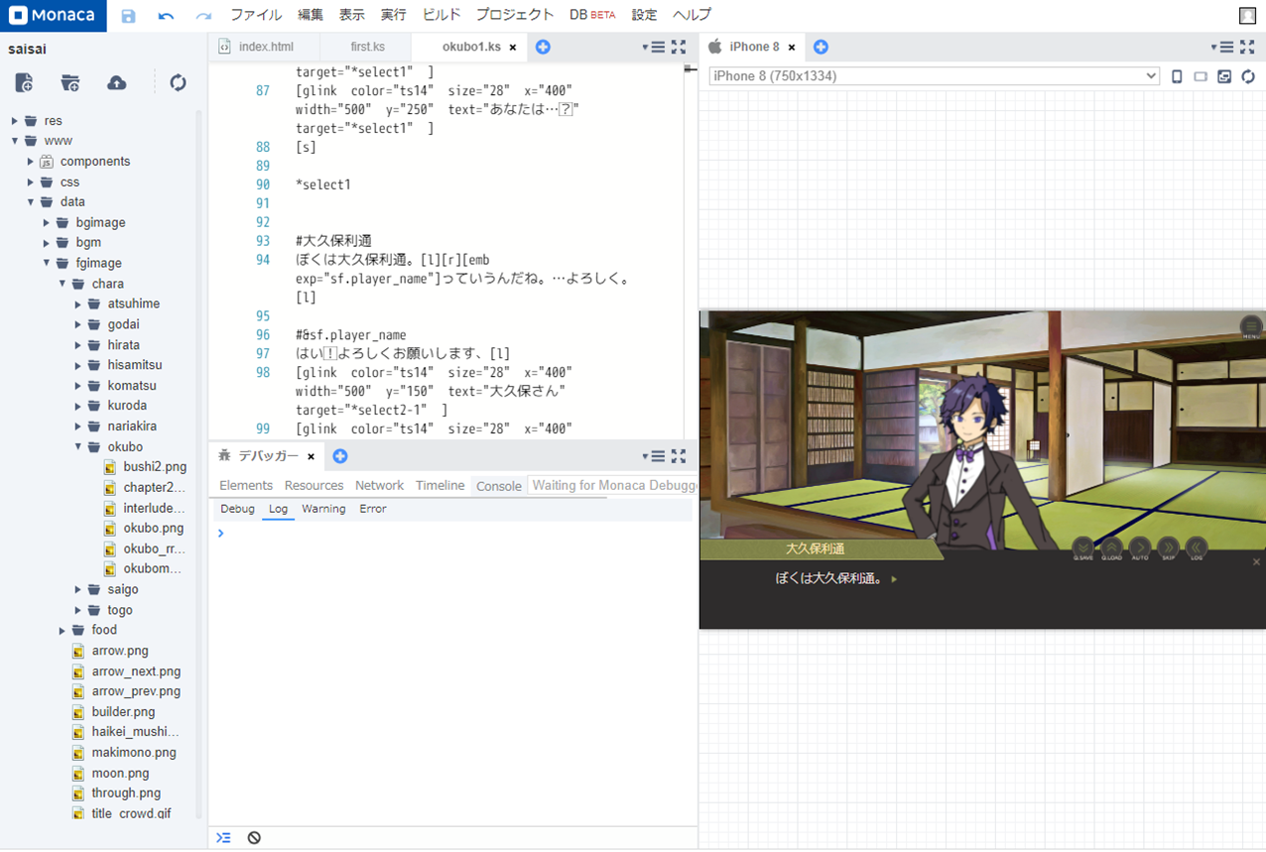Filter console by Warning

(x=323, y=509)
